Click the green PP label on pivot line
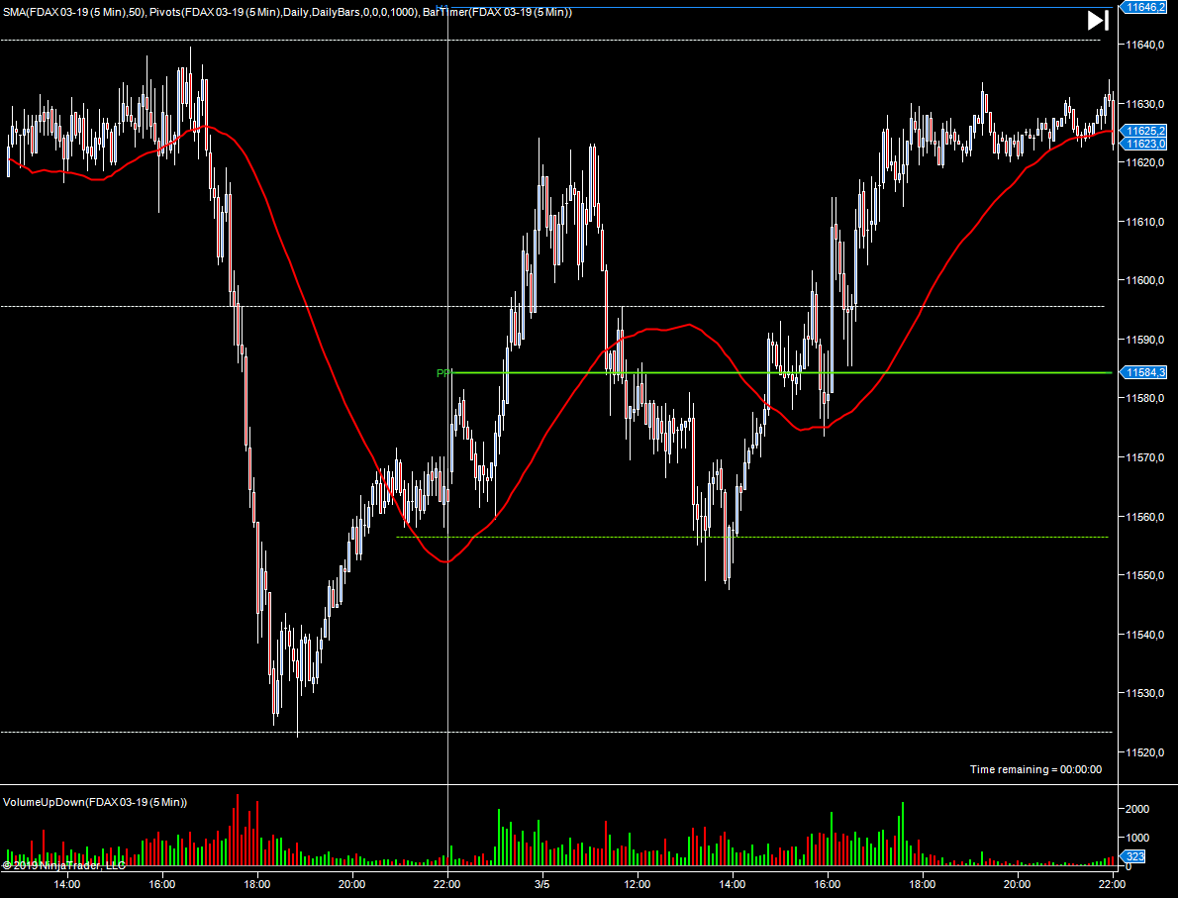This screenshot has height=898, width=1178. tap(443, 373)
